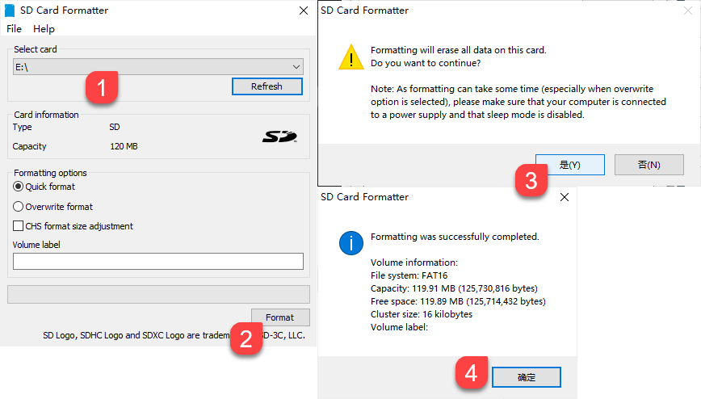701x399 pixels.
Task: Click the SD Logo trademark notice text
Action: (174, 335)
